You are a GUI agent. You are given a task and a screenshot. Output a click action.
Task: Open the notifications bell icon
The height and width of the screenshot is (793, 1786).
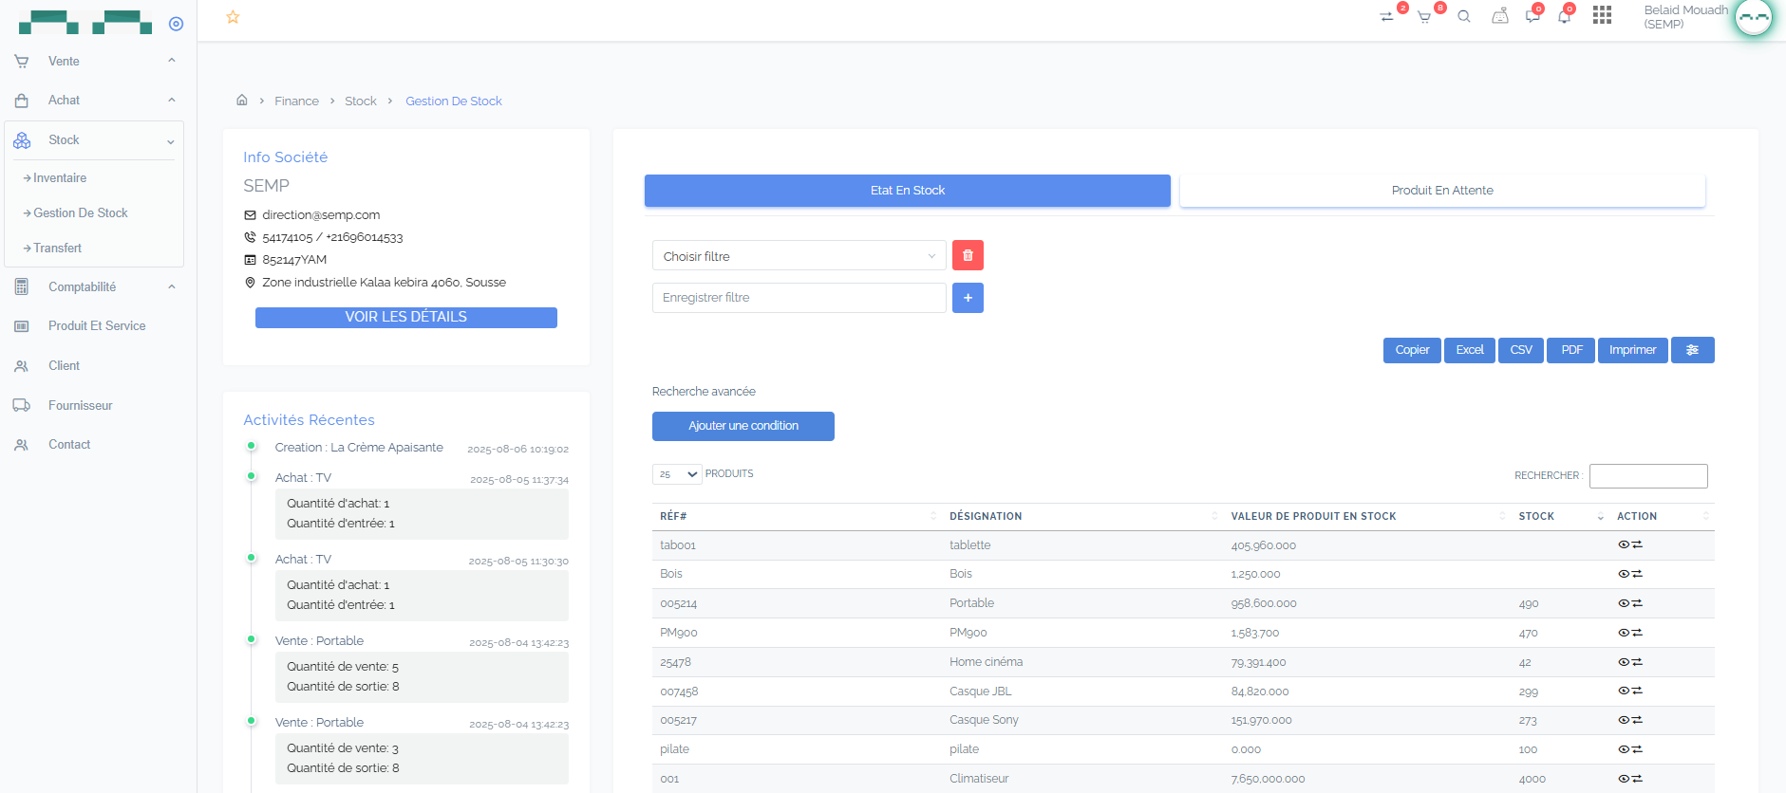coord(1564,16)
